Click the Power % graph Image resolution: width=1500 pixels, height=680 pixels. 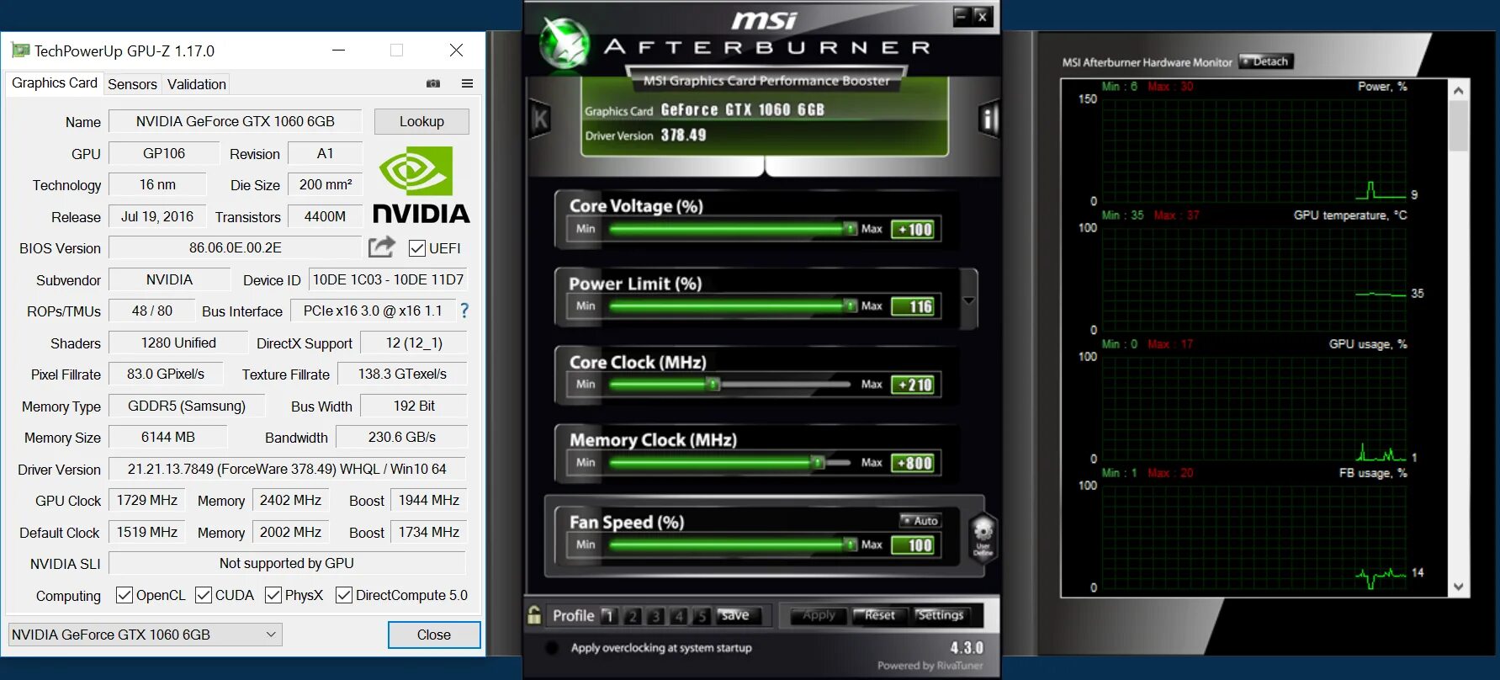point(1254,150)
